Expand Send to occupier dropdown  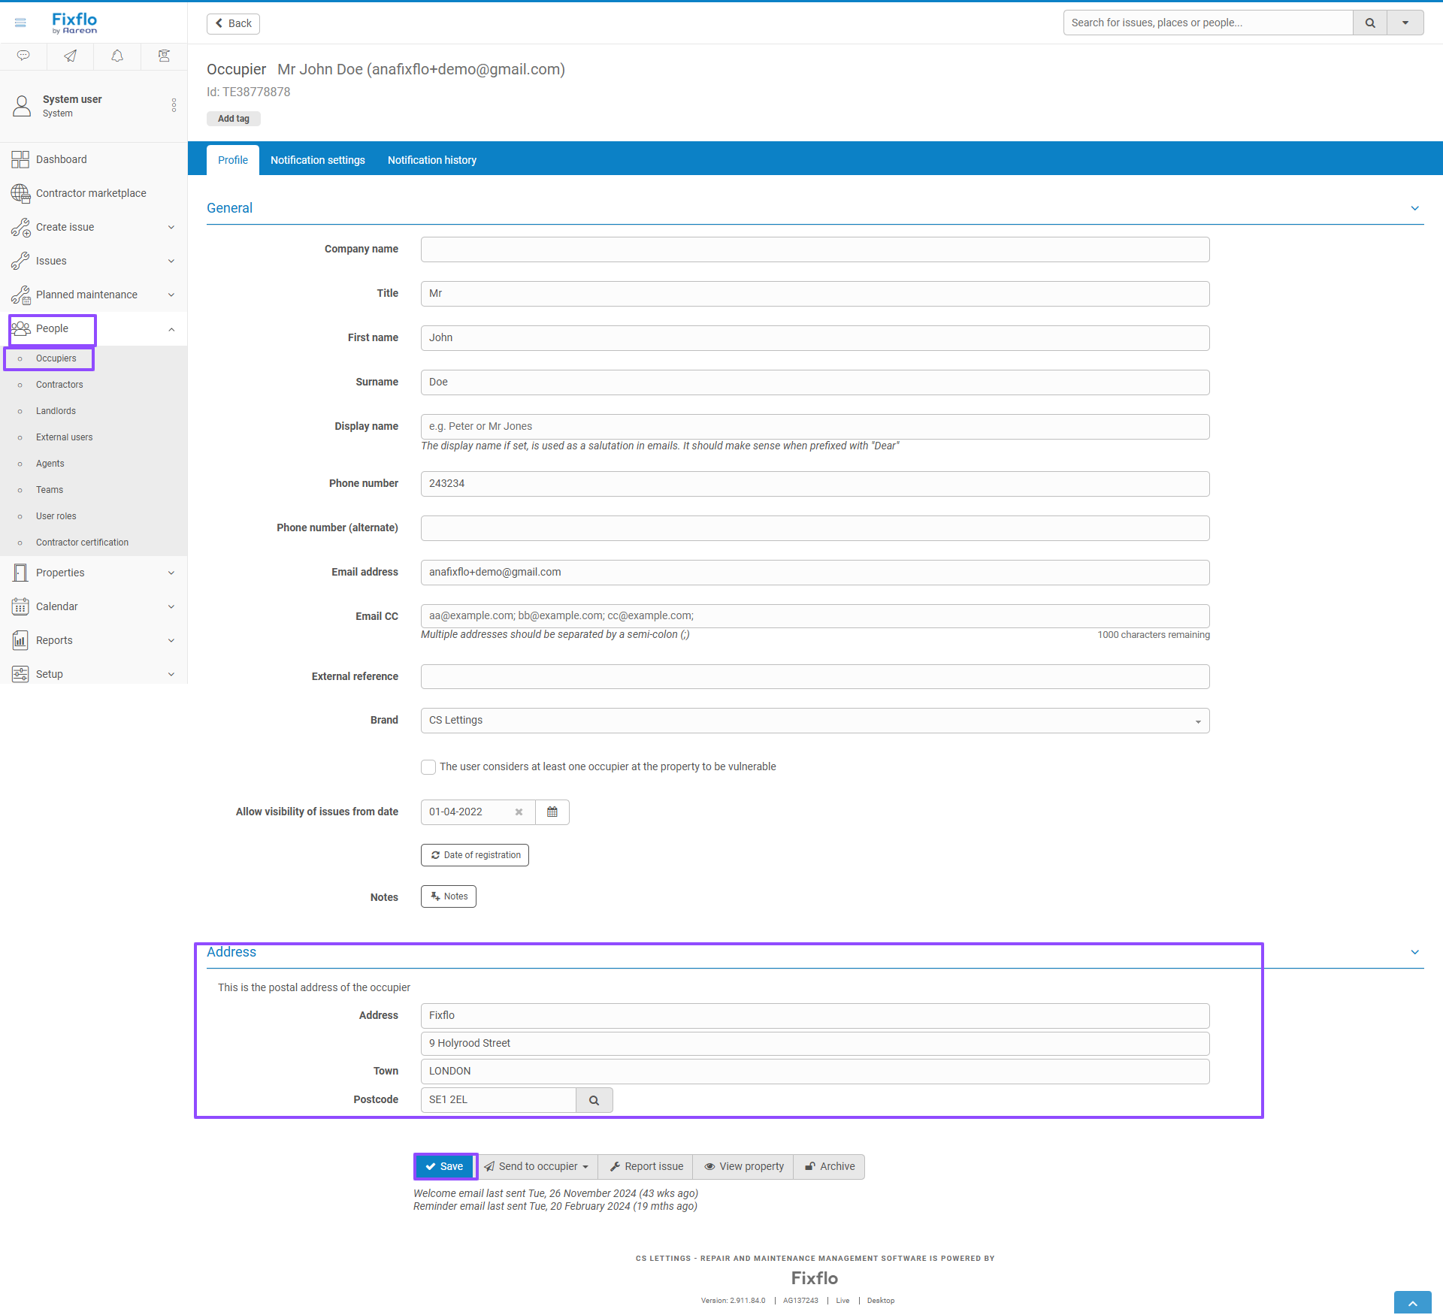tap(537, 1166)
